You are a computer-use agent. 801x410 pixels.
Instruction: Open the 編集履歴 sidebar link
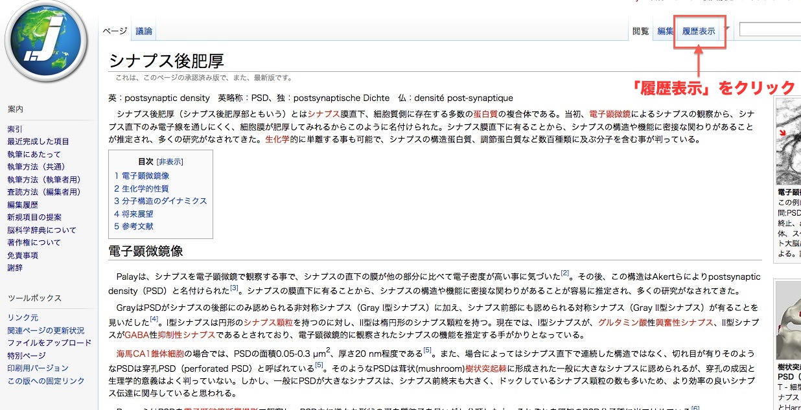(x=23, y=205)
